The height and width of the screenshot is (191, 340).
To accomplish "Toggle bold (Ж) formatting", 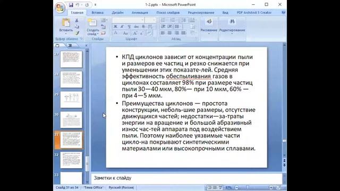I will point(115,27).
